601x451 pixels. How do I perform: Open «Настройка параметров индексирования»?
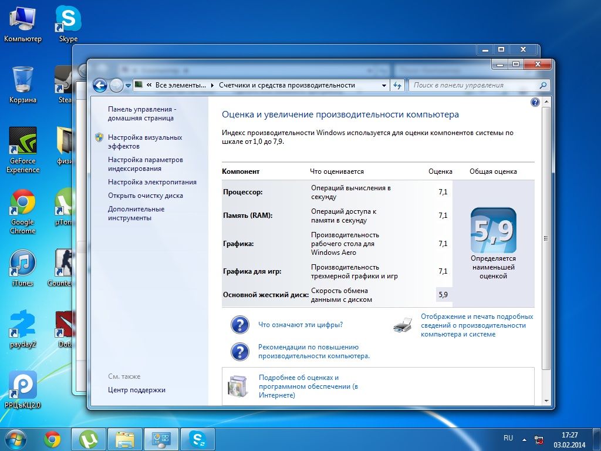pyautogui.click(x=146, y=164)
